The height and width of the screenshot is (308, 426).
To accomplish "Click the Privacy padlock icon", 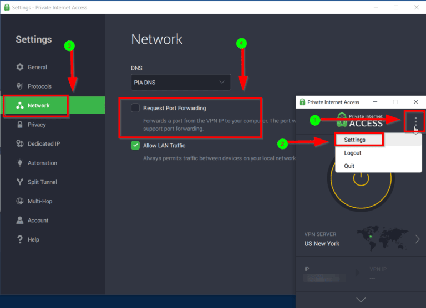I will (20, 125).
